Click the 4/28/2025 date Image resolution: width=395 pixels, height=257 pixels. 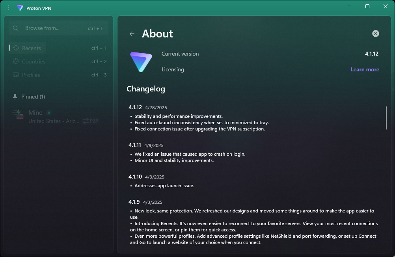(156, 108)
